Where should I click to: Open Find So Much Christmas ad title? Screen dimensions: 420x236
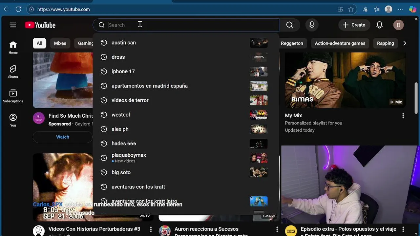coord(71,116)
